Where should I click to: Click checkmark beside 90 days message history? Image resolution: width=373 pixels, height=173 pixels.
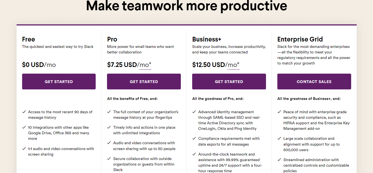[24, 112]
